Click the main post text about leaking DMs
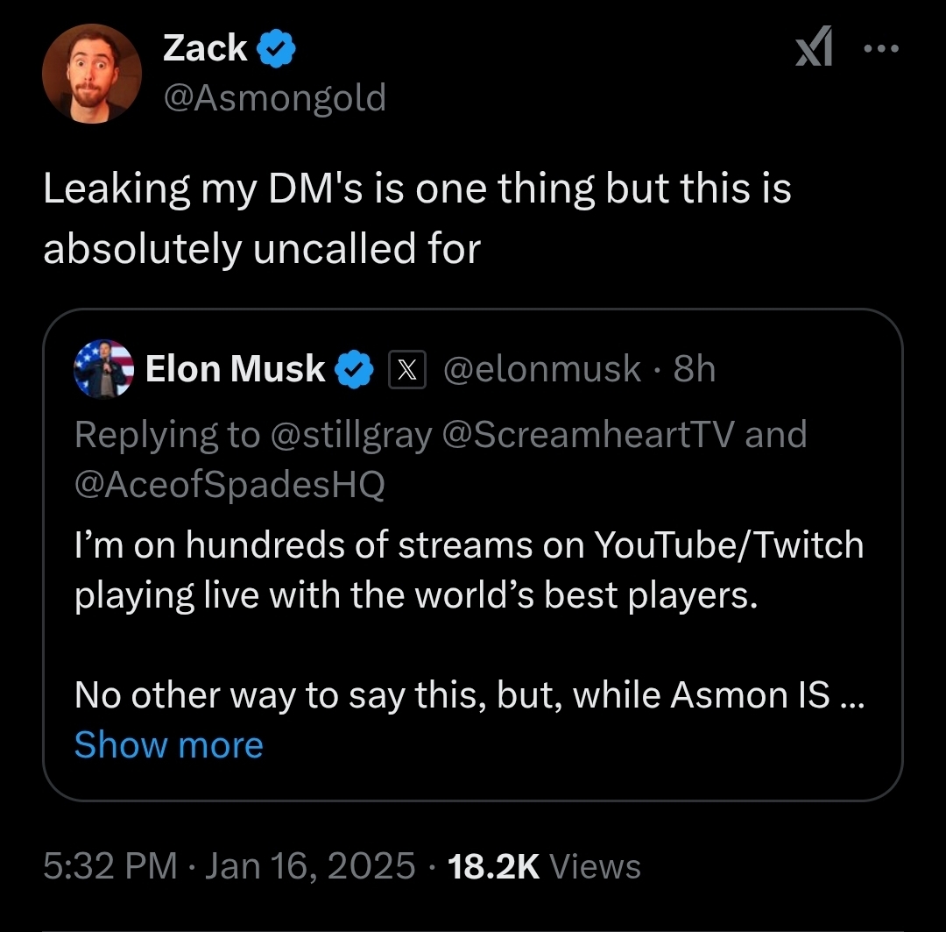The image size is (946, 932). pos(417,219)
